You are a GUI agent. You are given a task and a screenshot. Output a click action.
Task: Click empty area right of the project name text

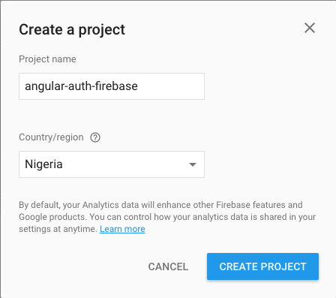171,86
